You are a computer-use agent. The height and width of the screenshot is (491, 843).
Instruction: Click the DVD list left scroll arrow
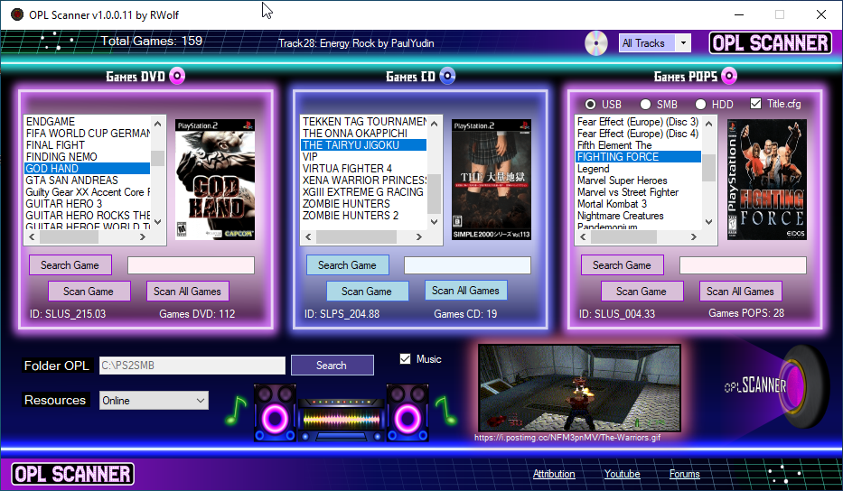pos(32,236)
